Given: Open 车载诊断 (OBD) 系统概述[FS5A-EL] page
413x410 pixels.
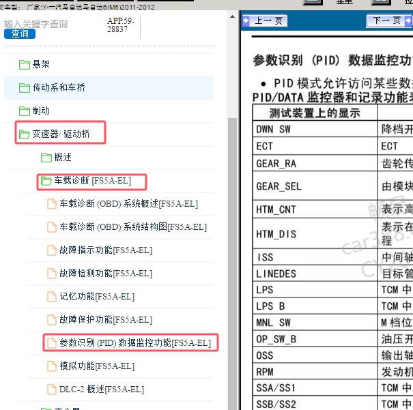Looking at the screenshot, I should click(x=128, y=204).
